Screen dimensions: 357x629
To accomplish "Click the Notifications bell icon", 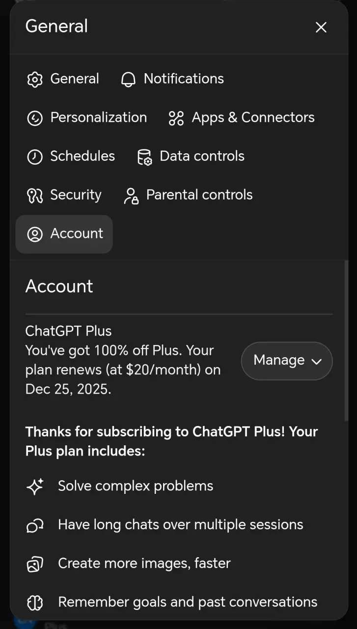I will tap(128, 79).
